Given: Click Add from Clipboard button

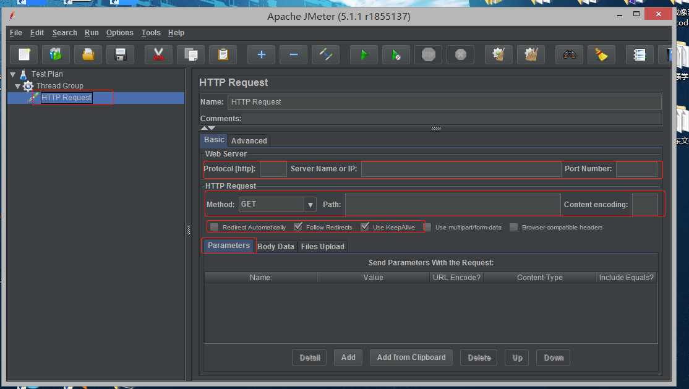Looking at the screenshot, I should [411, 357].
